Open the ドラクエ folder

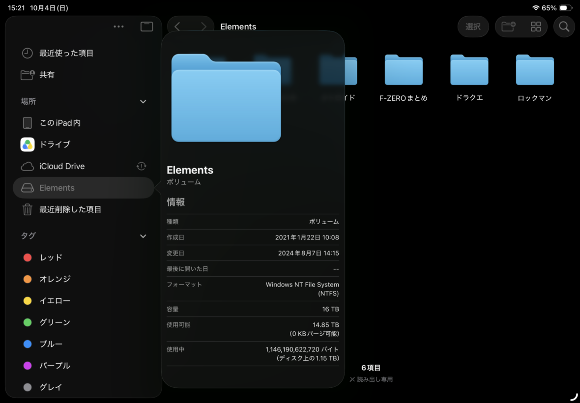tap(469, 78)
